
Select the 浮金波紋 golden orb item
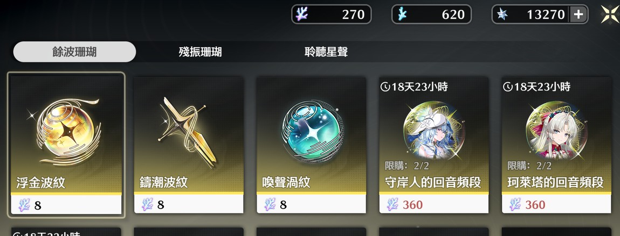(x=66, y=145)
